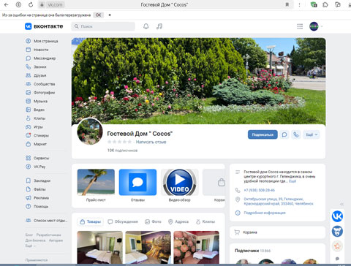351x266 pixels.
Task: Open Мессенджер in the sidebar
Action: point(41,58)
